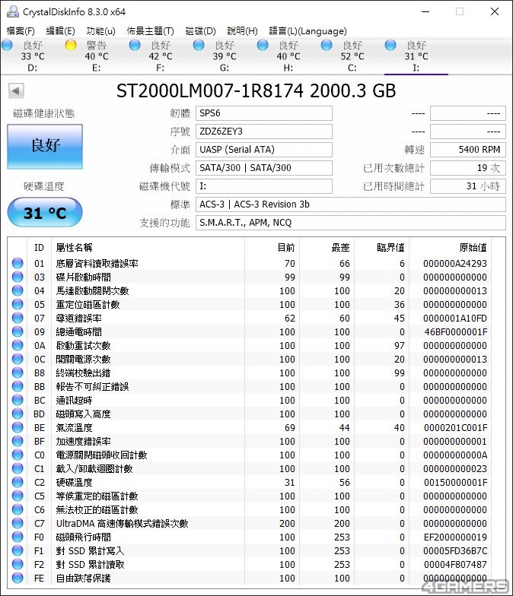Select disk D: status icon at 33 °C
The height and width of the screenshot is (596, 513).
[x=8, y=46]
